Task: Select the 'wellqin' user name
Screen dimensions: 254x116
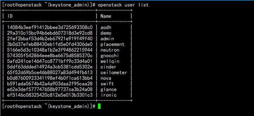Action: 110,61
